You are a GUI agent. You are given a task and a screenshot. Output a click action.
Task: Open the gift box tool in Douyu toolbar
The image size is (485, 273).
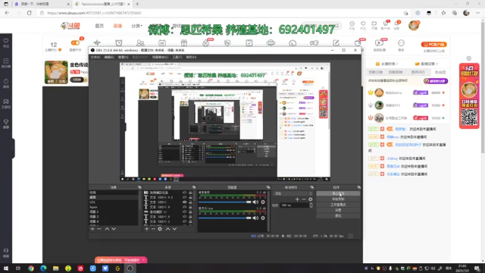pos(184,43)
